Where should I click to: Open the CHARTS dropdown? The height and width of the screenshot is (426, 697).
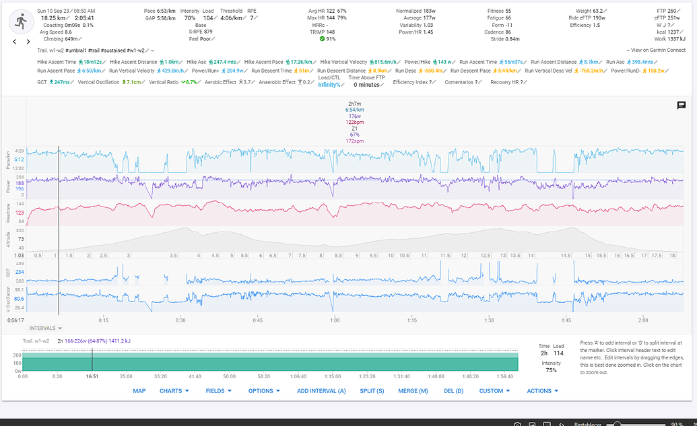tap(174, 390)
